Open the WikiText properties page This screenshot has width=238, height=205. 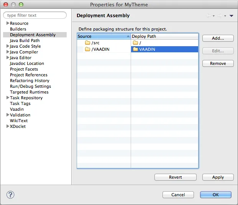click(x=19, y=121)
